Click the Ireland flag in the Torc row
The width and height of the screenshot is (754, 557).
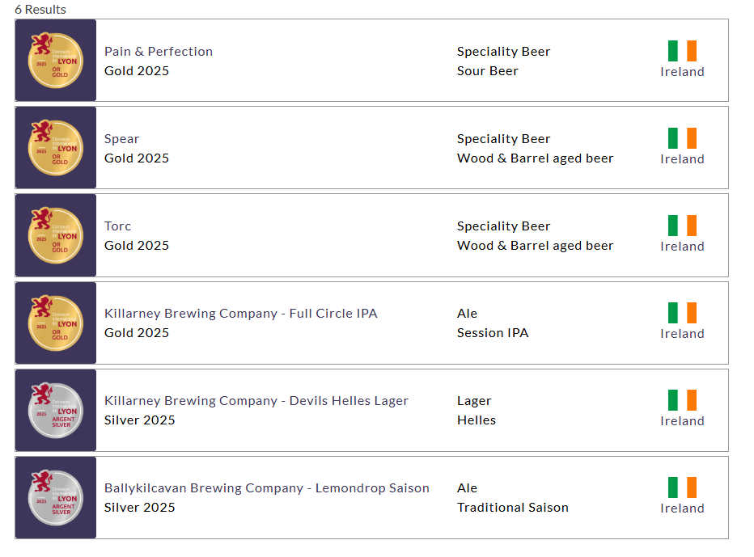(682, 226)
